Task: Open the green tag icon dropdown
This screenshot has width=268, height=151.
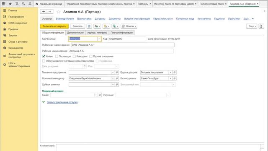Action: (x=116, y=26)
